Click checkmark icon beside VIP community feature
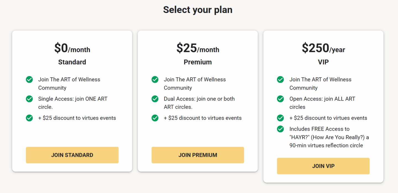The image size is (398, 193). (x=281, y=80)
